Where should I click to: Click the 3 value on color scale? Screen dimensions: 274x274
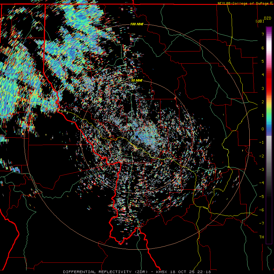coord(263,88)
